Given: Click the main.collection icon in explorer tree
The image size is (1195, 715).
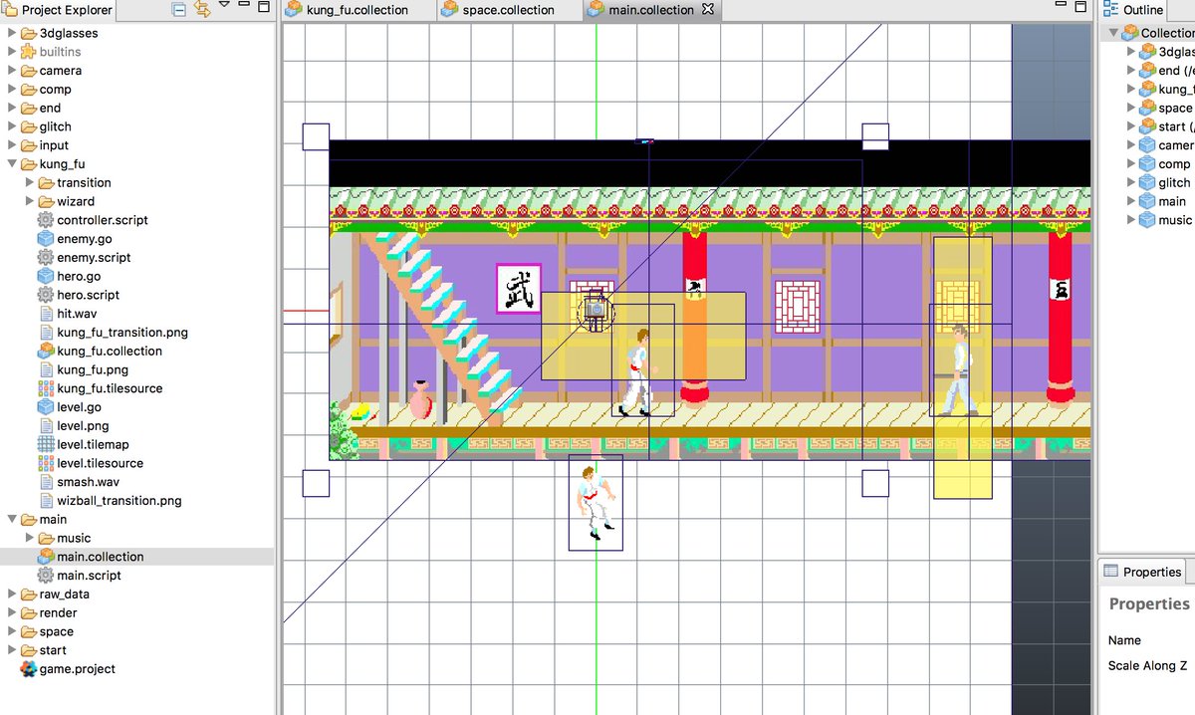Looking at the screenshot, I should (46, 558).
